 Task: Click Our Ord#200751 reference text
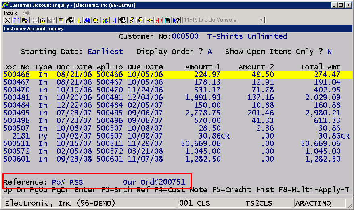[x=154, y=182]
